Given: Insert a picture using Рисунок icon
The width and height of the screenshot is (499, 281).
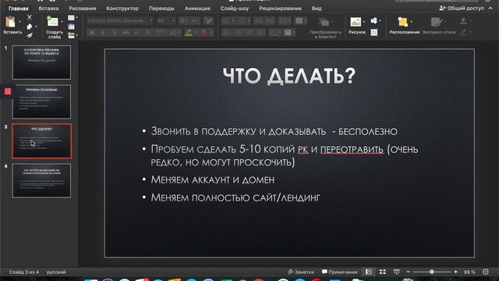Looking at the screenshot, I should 356,22.
